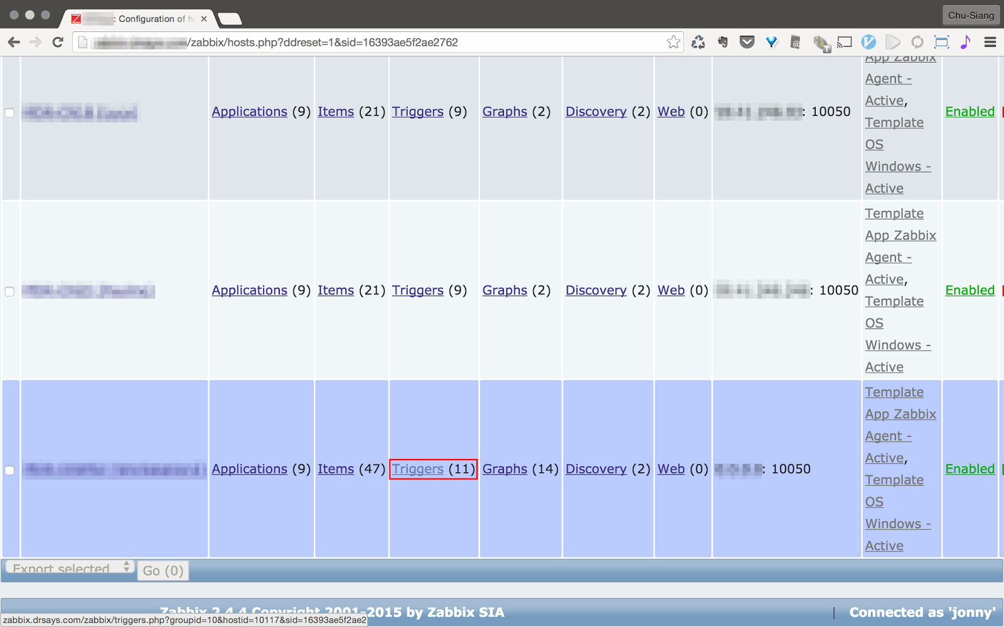
Task: Open Discovery link in the Graphs (14) row
Action: point(596,469)
